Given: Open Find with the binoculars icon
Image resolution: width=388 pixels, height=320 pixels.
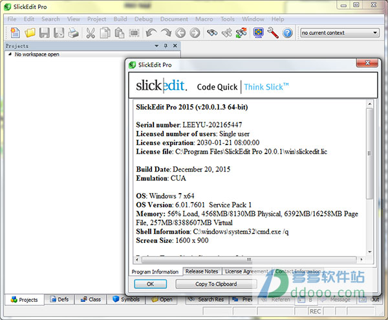Looking at the screenshot, I should 212,33.
